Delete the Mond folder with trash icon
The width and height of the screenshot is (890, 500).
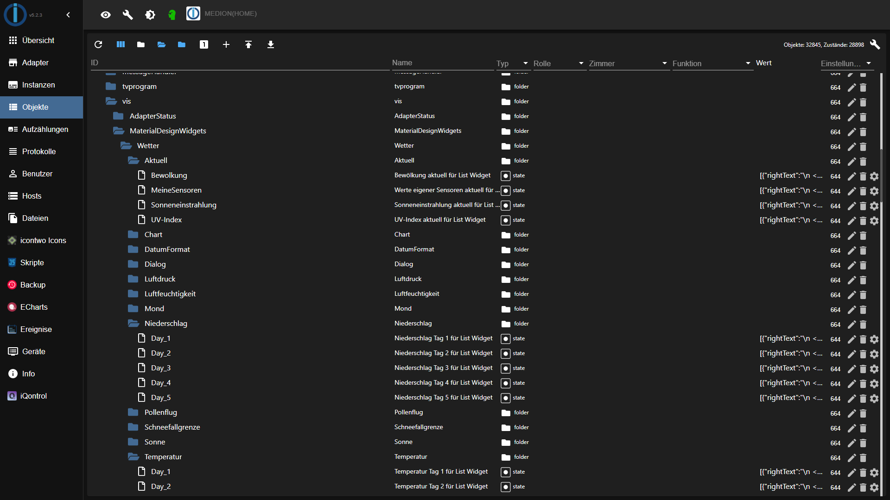[x=863, y=310]
